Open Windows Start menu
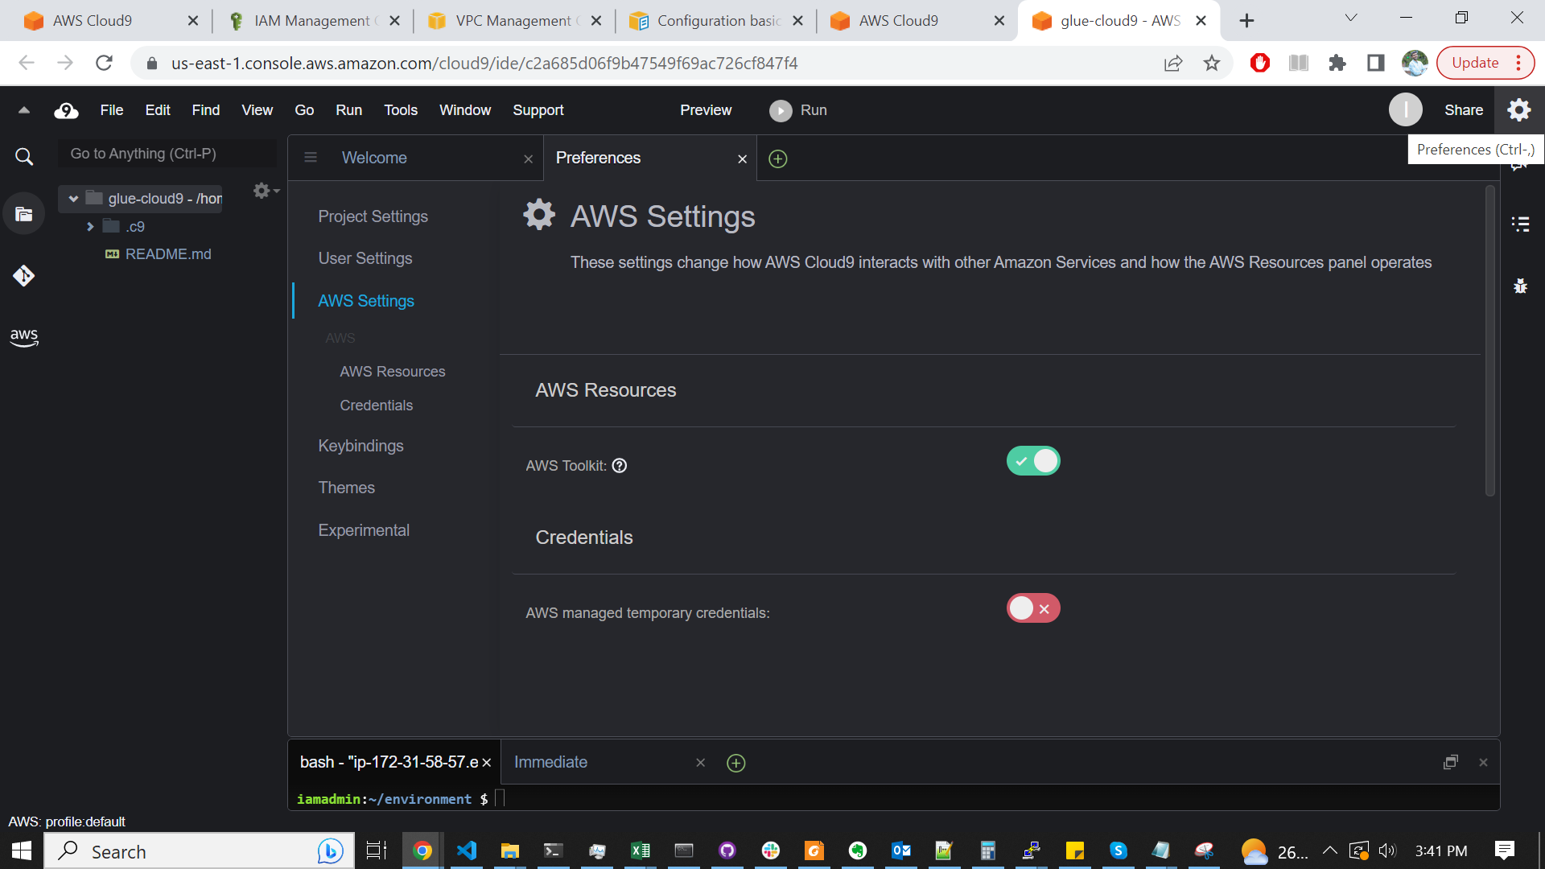Viewport: 1545px width, 869px height. 22,850
